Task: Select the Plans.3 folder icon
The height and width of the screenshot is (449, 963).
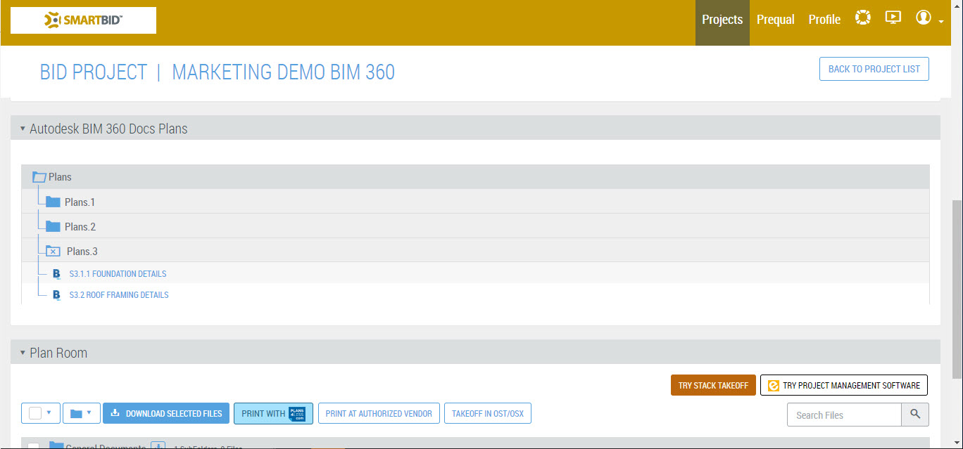Action: click(52, 251)
